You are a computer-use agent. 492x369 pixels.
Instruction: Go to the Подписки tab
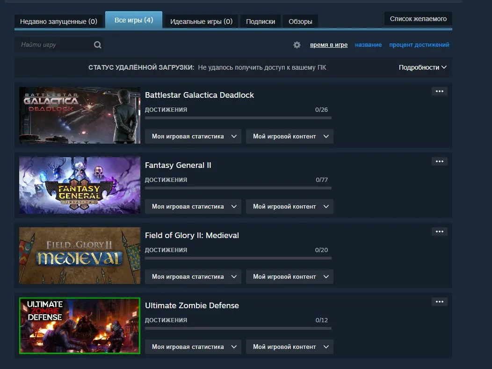coord(260,22)
